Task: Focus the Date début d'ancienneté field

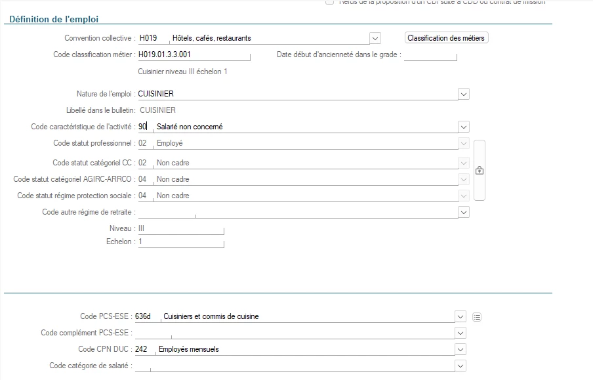Action: (x=430, y=55)
